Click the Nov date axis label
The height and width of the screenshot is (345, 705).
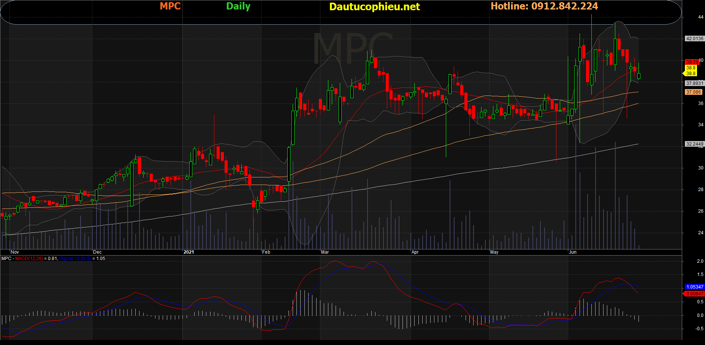(x=15, y=252)
